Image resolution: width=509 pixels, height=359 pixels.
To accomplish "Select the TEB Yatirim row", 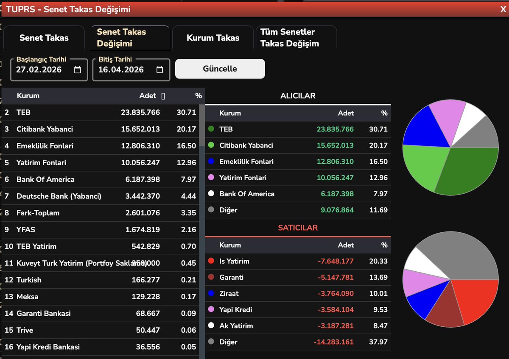I will pos(101,246).
